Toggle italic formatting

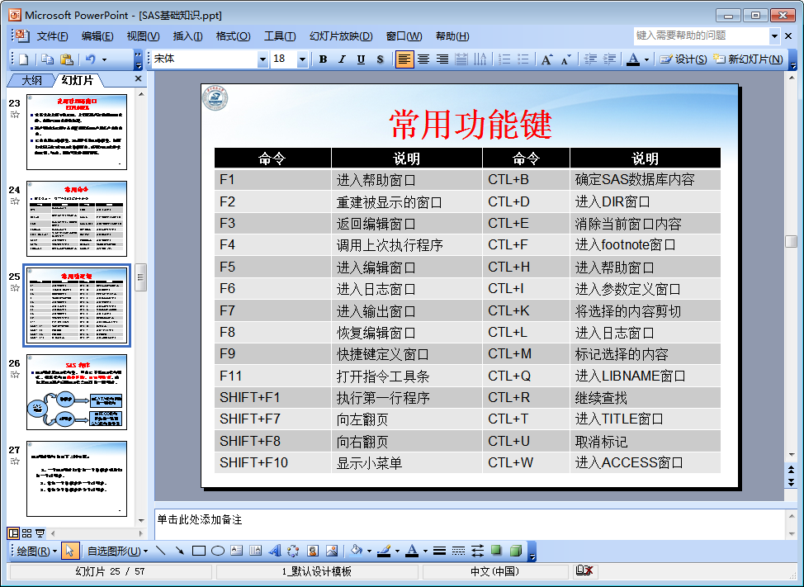[342, 59]
